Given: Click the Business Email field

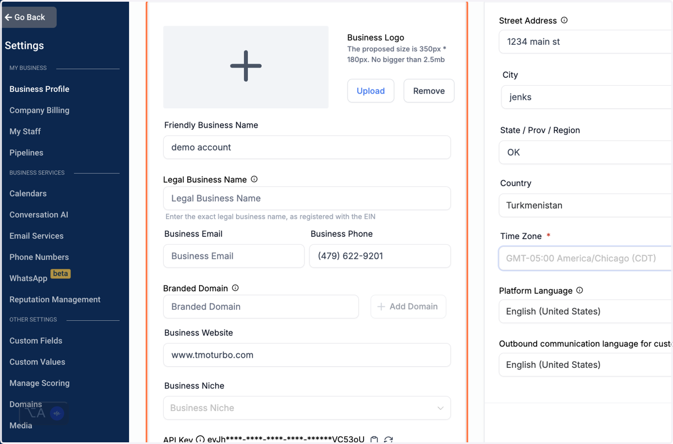Looking at the screenshot, I should pos(234,256).
